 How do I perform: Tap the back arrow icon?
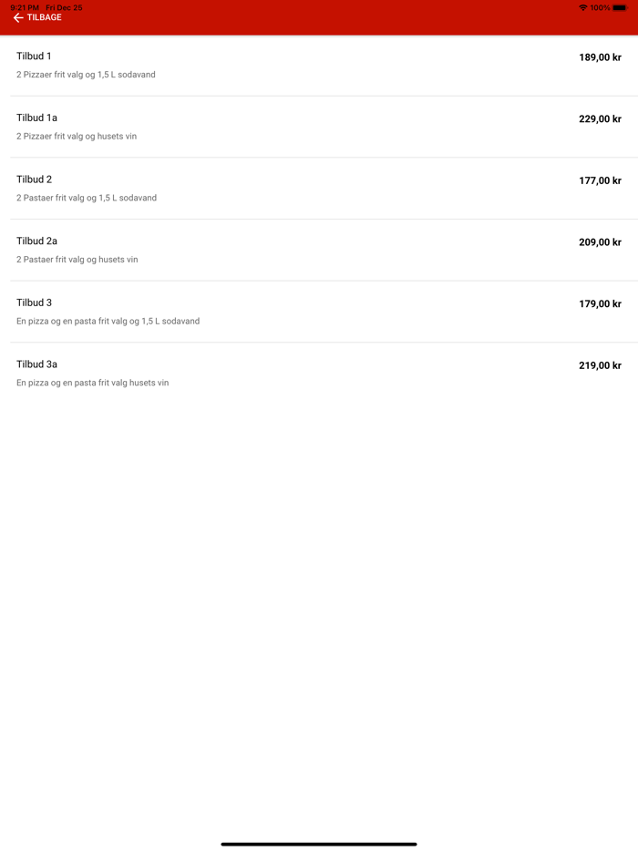click(17, 18)
